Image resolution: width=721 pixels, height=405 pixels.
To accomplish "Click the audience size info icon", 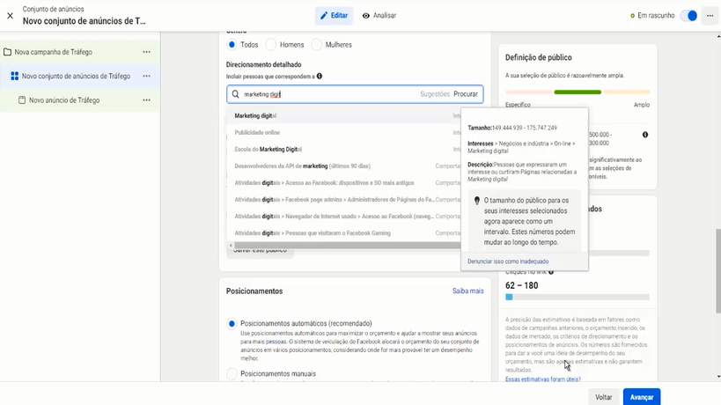I will 645,135.
